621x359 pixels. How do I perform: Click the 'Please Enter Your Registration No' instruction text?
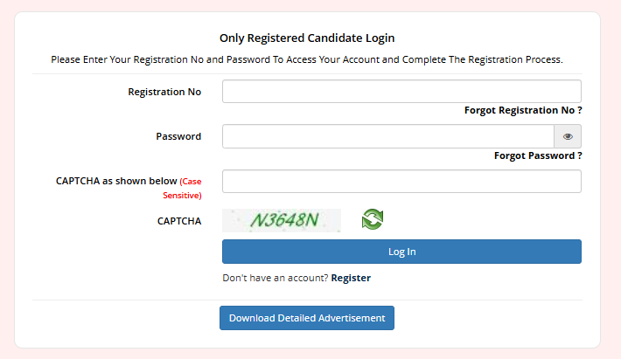[307, 60]
